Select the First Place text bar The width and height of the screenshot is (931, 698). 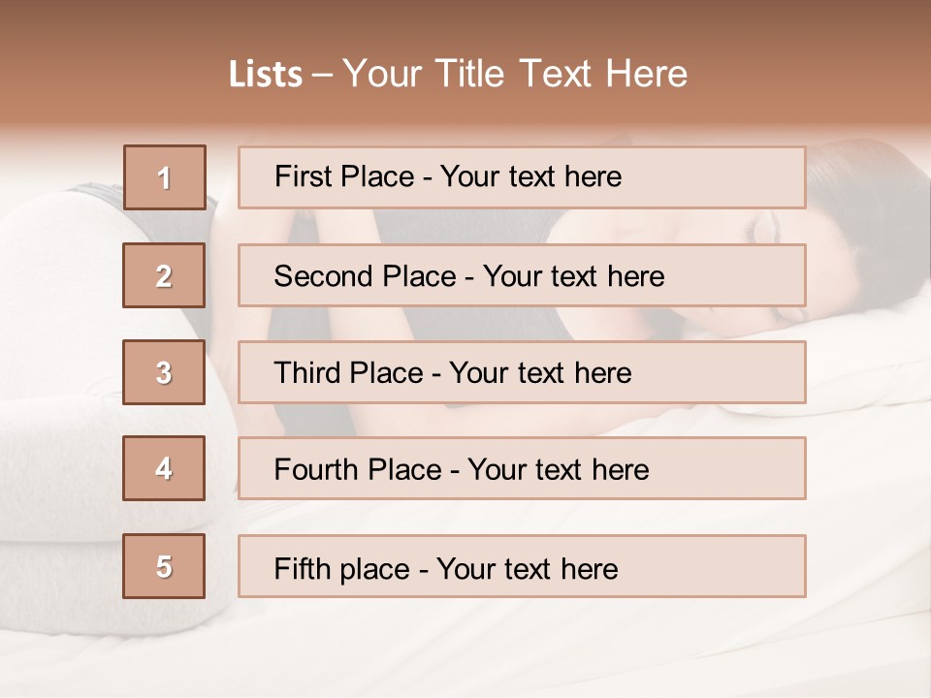[522, 177]
